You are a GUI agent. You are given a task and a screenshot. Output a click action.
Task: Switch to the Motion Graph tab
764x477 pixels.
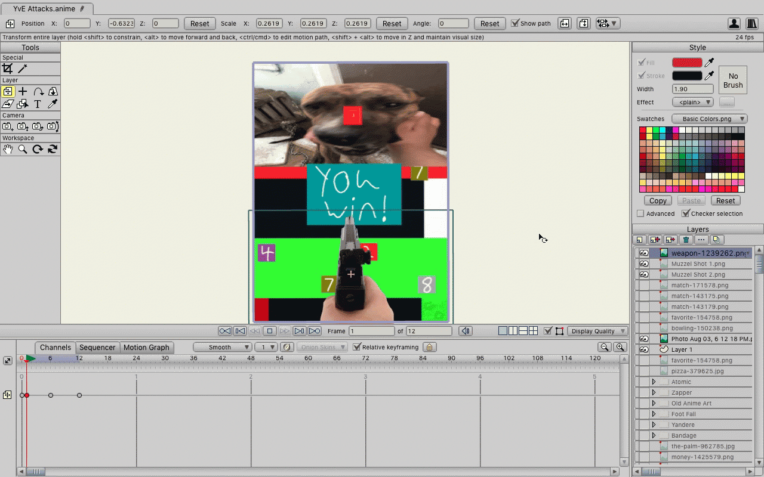[x=147, y=347]
